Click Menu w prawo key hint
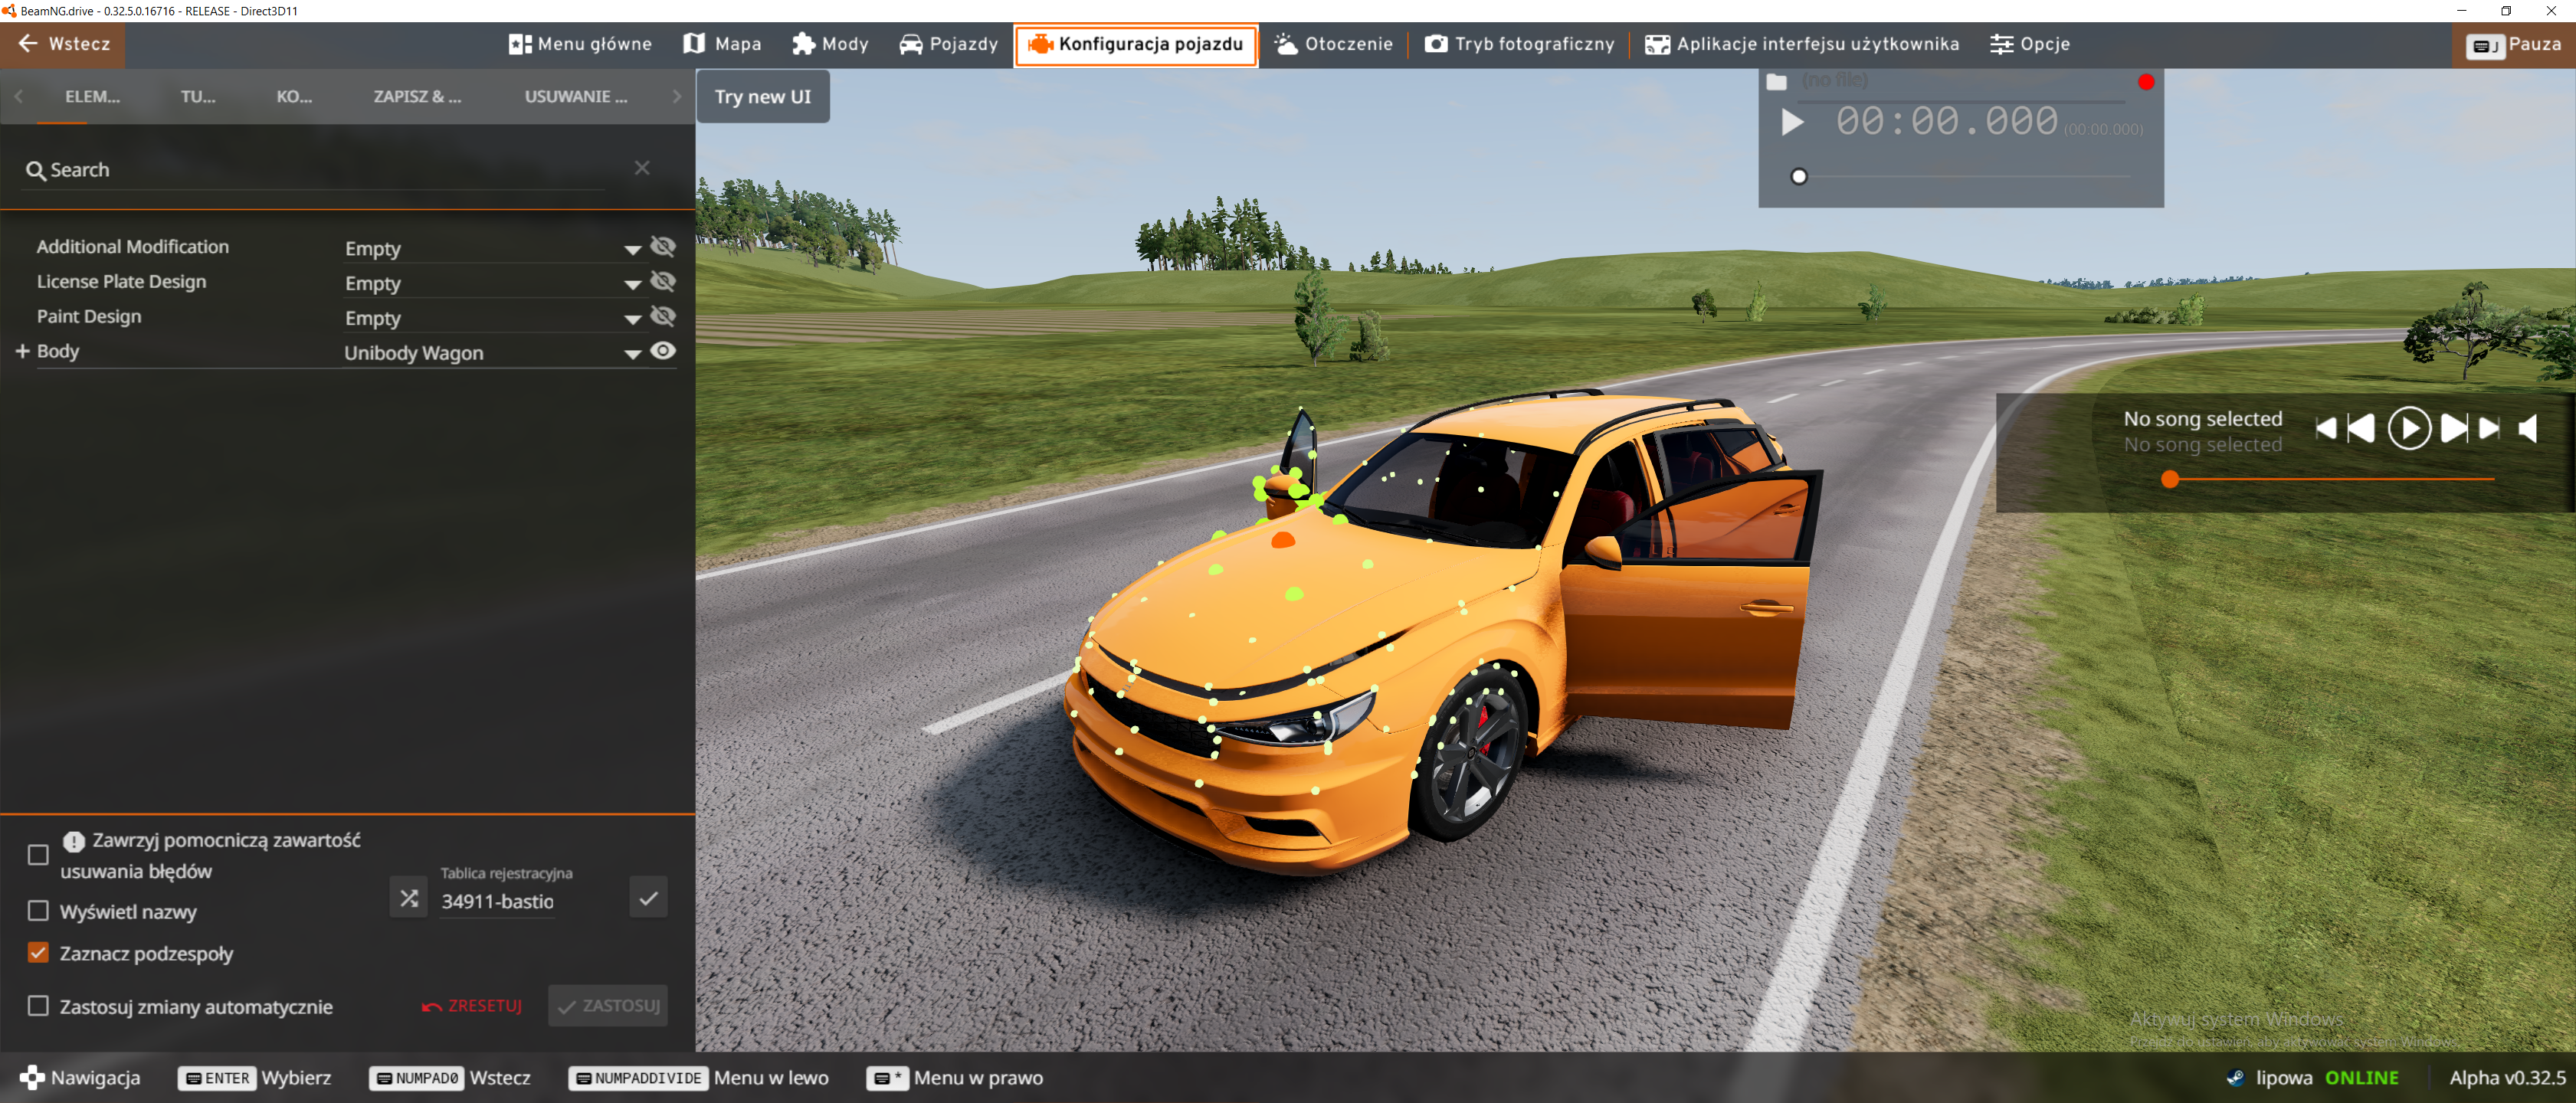The width and height of the screenshot is (2576, 1103). click(955, 1078)
